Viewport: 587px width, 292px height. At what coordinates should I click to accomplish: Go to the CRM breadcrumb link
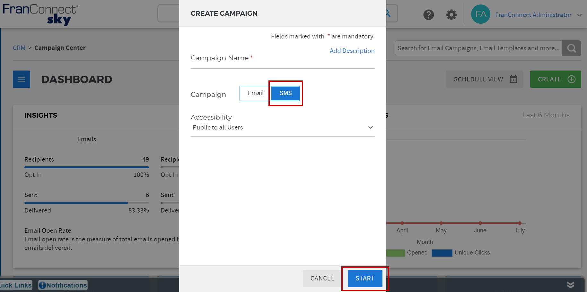click(x=19, y=48)
